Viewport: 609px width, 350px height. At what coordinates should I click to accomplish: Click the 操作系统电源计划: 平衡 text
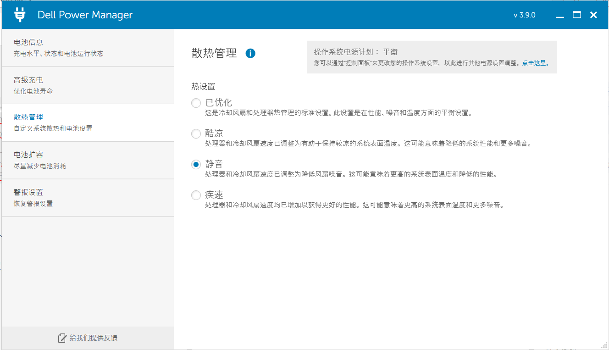click(x=355, y=52)
